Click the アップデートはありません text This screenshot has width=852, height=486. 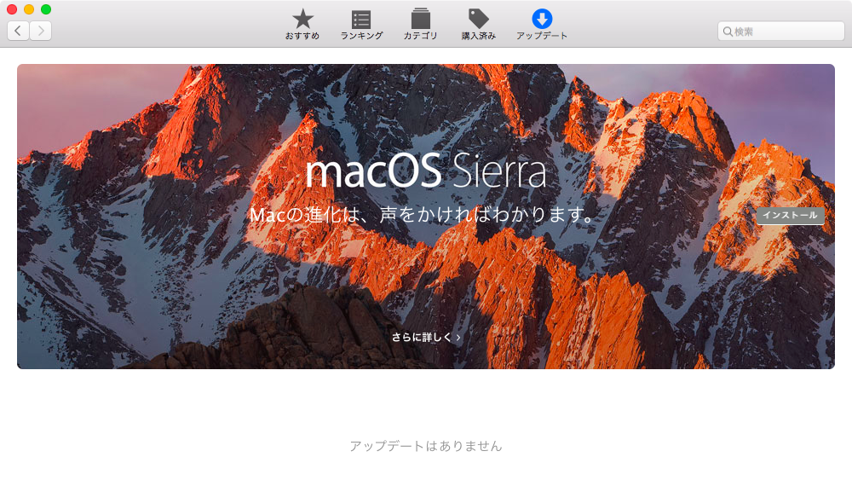(x=426, y=446)
